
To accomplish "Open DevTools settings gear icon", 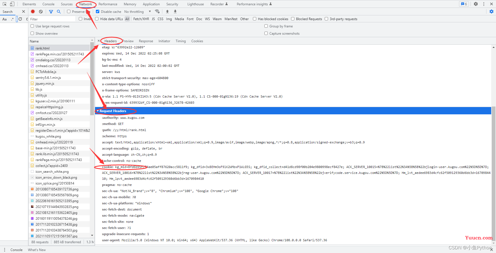I will click(476, 4).
